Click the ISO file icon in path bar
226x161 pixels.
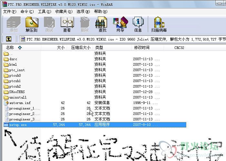tap(23, 39)
